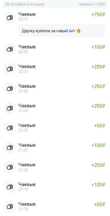Select the +250₽ amount at 21:58
The height and width of the screenshot is (216, 110).
98,86
